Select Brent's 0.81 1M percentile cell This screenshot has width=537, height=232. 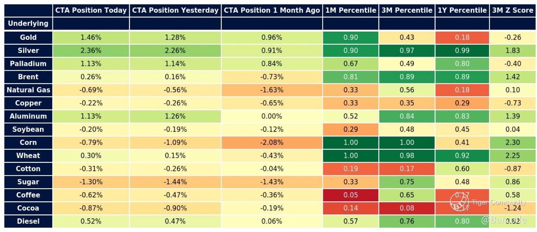coord(350,77)
